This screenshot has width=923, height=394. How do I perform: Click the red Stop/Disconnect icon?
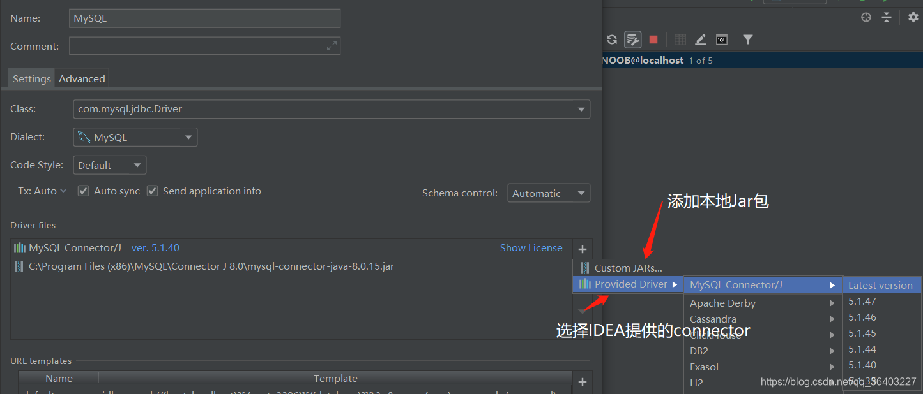(x=653, y=40)
